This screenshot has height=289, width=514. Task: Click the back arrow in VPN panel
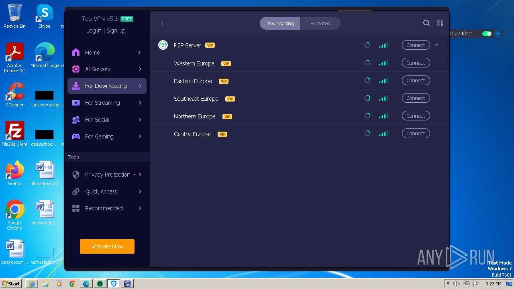coord(164,23)
